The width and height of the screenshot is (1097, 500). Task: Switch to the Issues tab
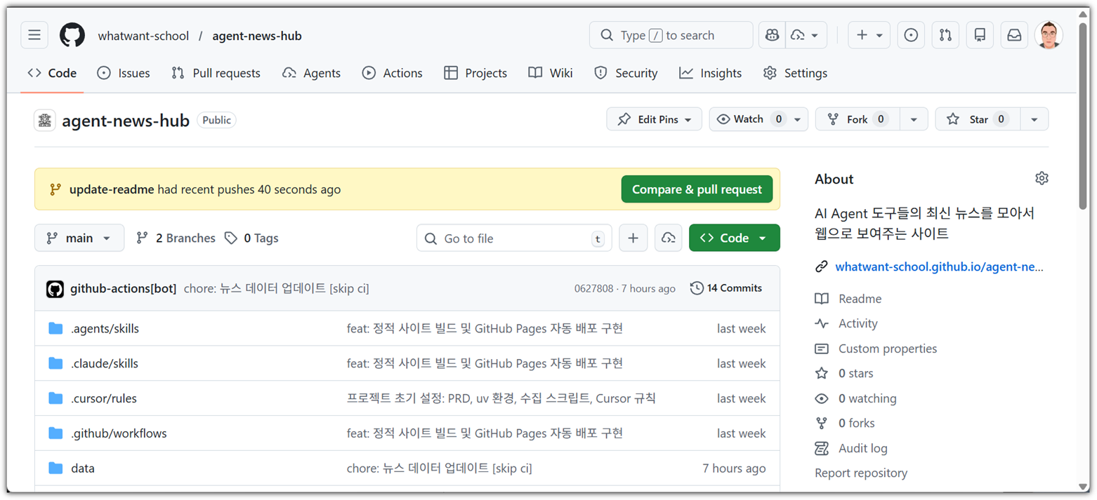tap(124, 73)
